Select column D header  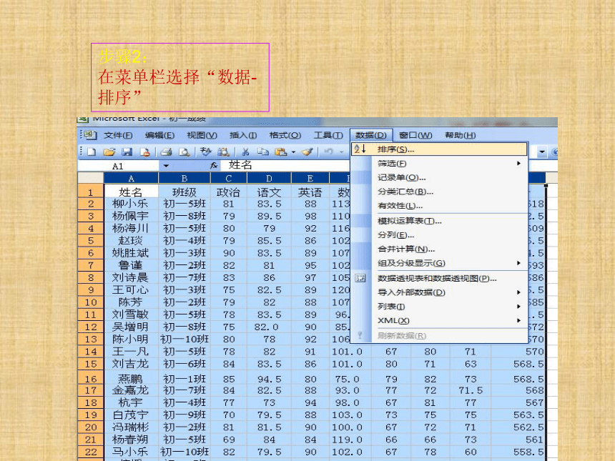(269, 179)
